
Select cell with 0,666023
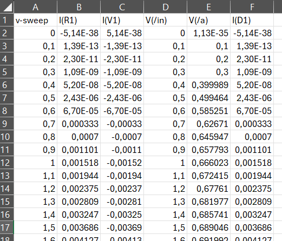point(209,163)
